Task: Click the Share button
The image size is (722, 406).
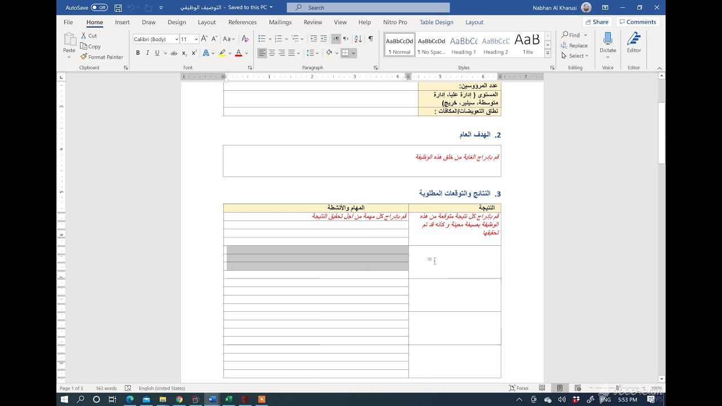Action: (x=597, y=22)
